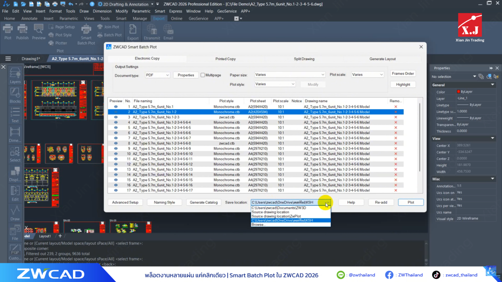Open Plot Style in the ribbon
502x282 pixels.
(x=60, y=35)
